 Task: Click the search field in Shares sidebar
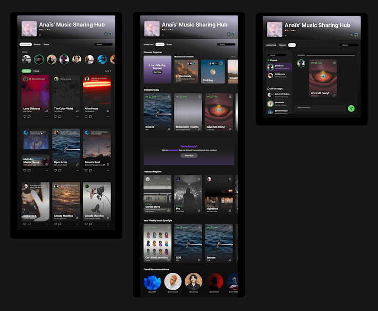[276, 55]
